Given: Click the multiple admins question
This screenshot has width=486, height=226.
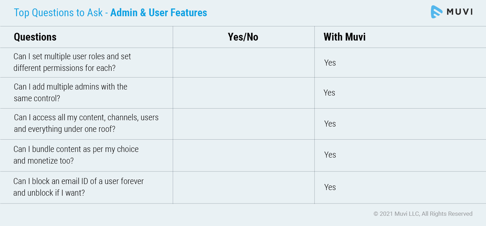Looking at the screenshot, I should [71, 92].
